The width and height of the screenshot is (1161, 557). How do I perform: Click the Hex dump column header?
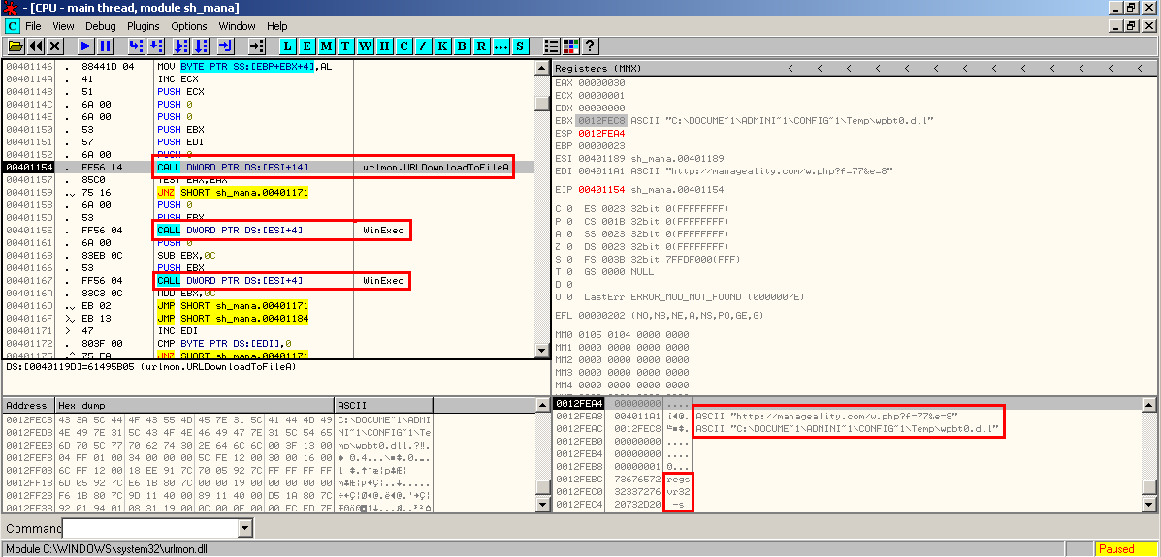(x=194, y=405)
